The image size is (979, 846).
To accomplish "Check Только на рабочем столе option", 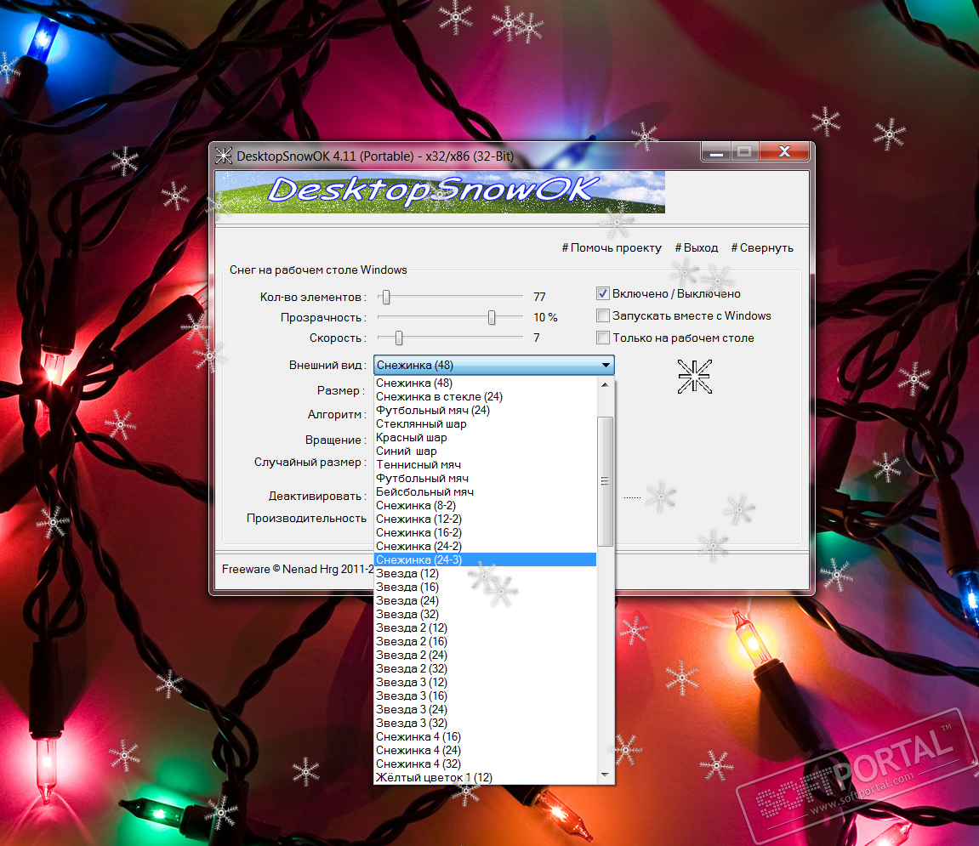I will [602, 338].
